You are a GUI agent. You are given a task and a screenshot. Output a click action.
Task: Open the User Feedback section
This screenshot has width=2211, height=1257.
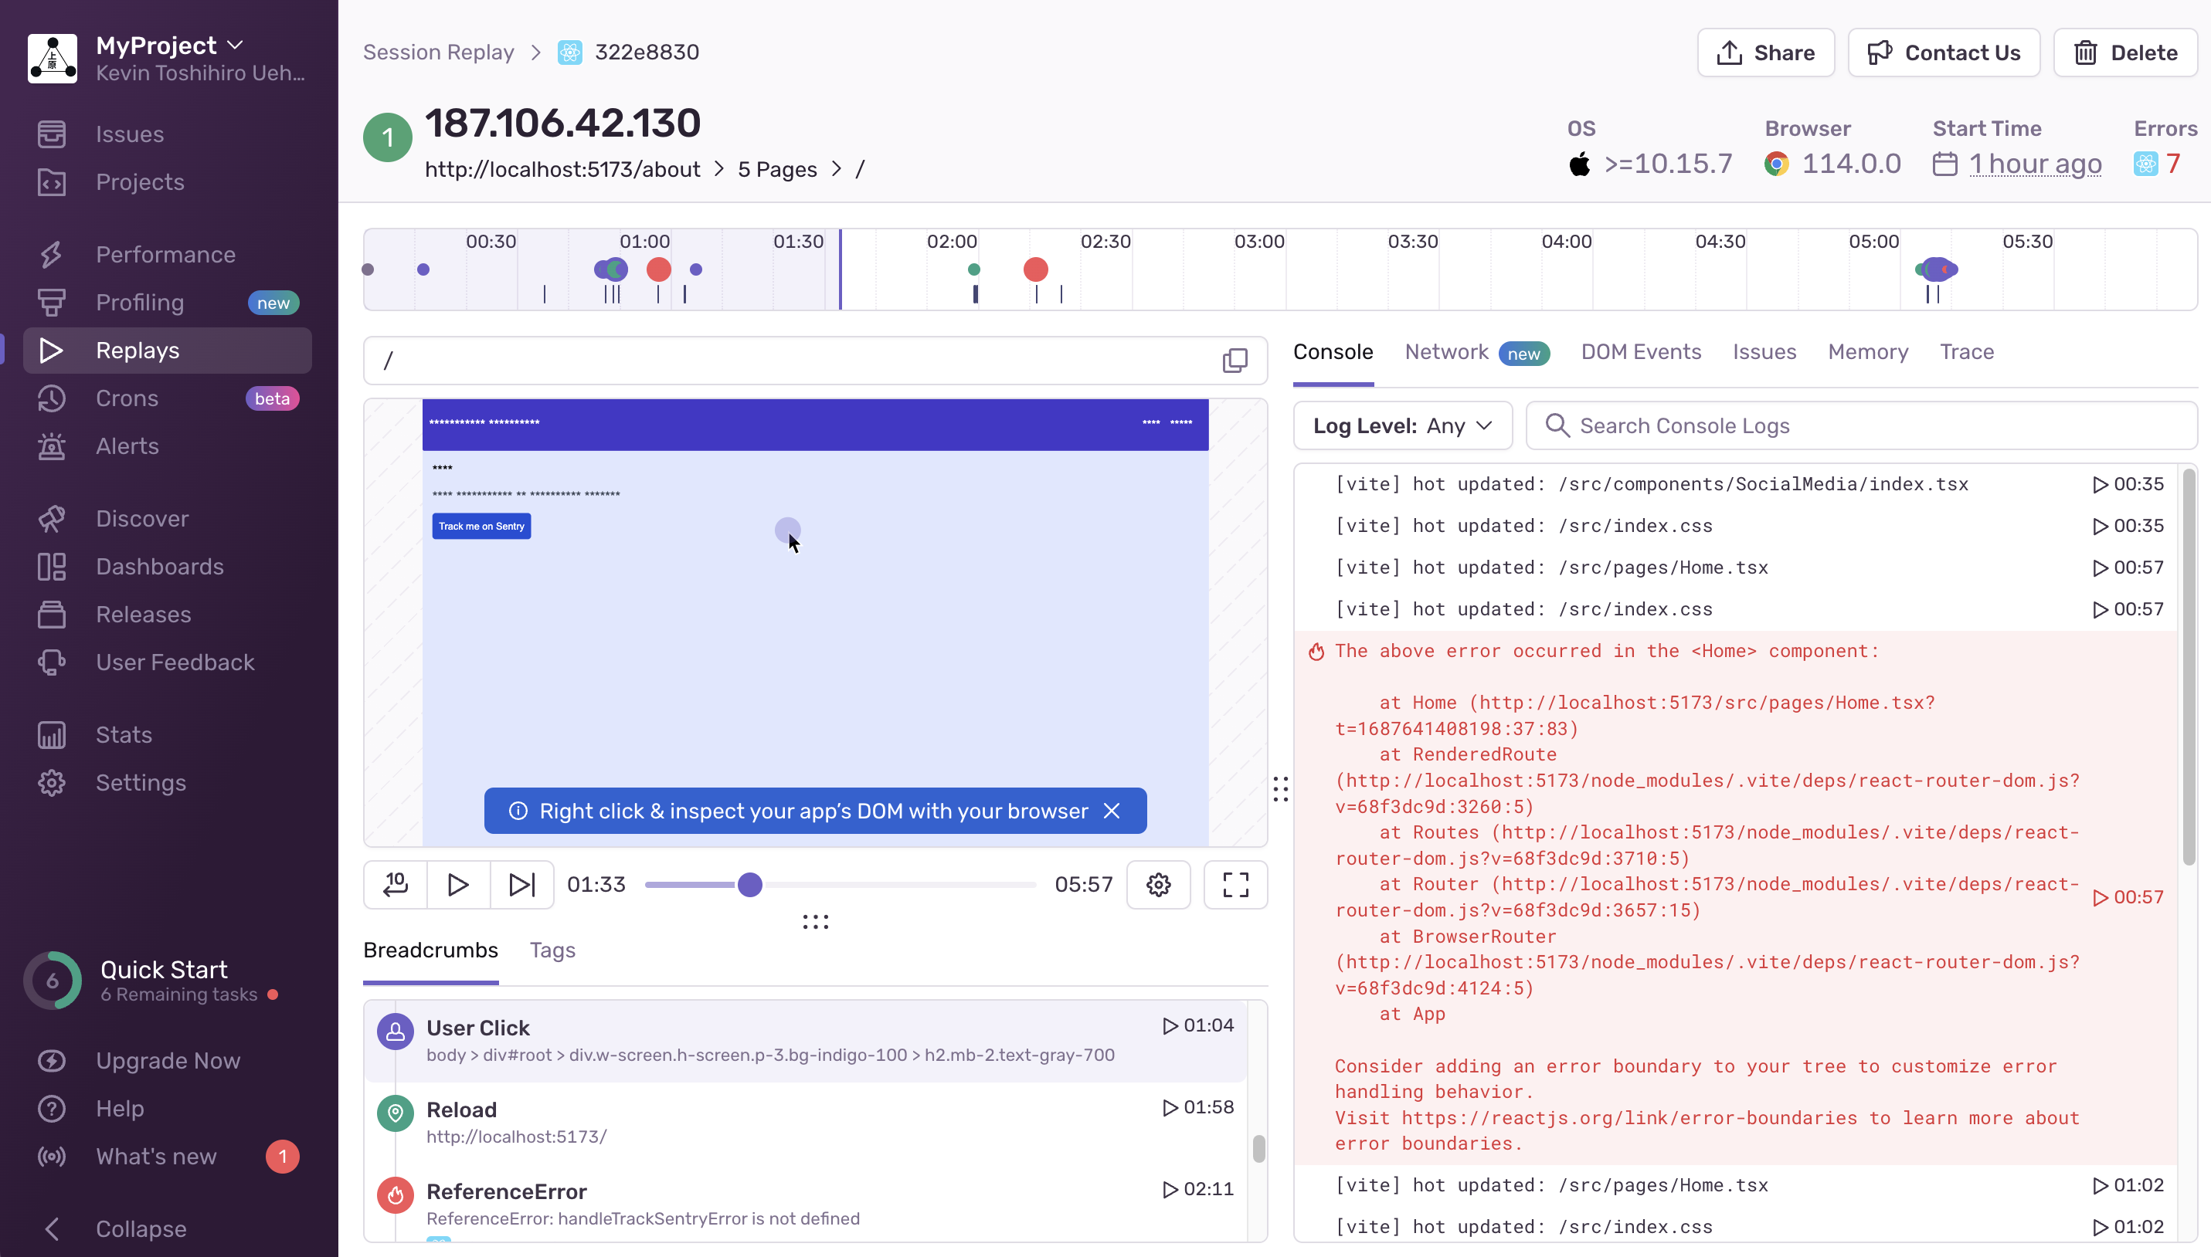(x=175, y=662)
